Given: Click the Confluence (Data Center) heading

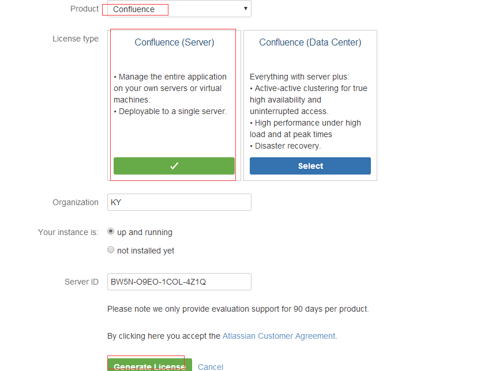Looking at the screenshot, I should [x=310, y=42].
